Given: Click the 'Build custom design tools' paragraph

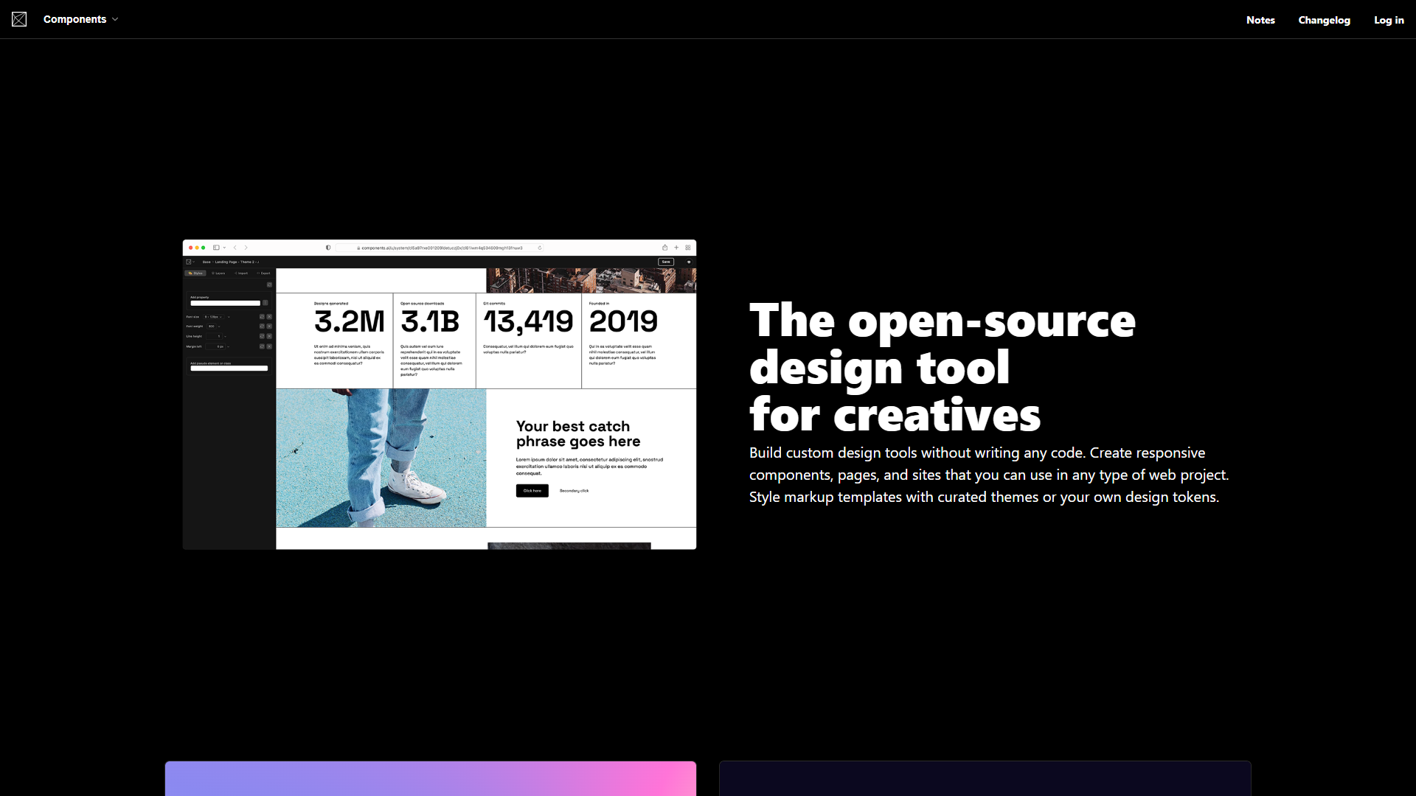Looking at the screenshot, I should pyautogui.click(x=989, y=475).
